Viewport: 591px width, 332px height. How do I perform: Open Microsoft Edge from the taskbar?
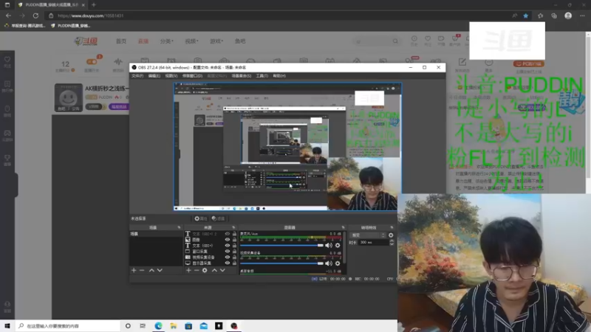pos(158,326)
